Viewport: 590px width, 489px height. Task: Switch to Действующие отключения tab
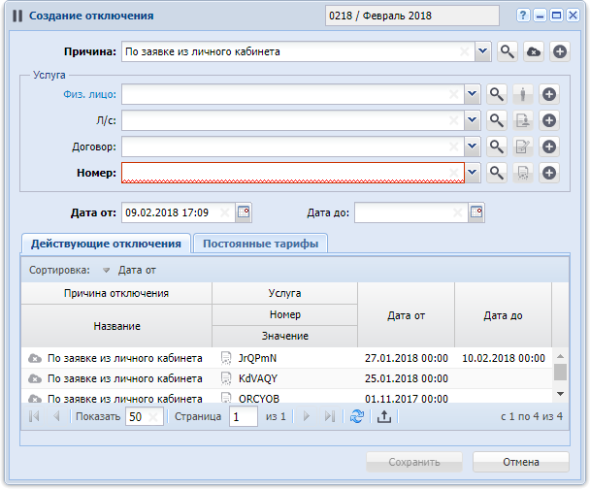(x=106, y=244)
